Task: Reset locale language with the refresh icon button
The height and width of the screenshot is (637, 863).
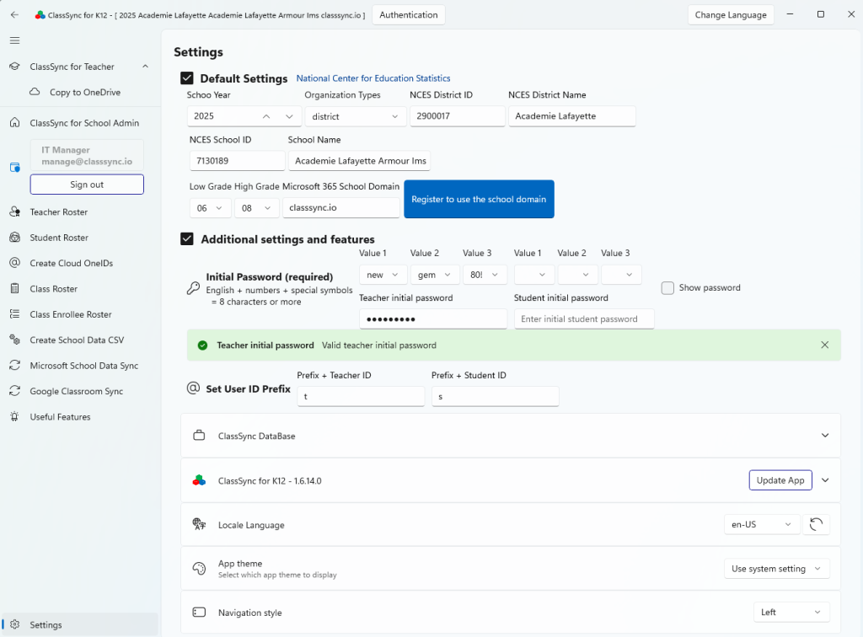Action: (x=816, y=525)
